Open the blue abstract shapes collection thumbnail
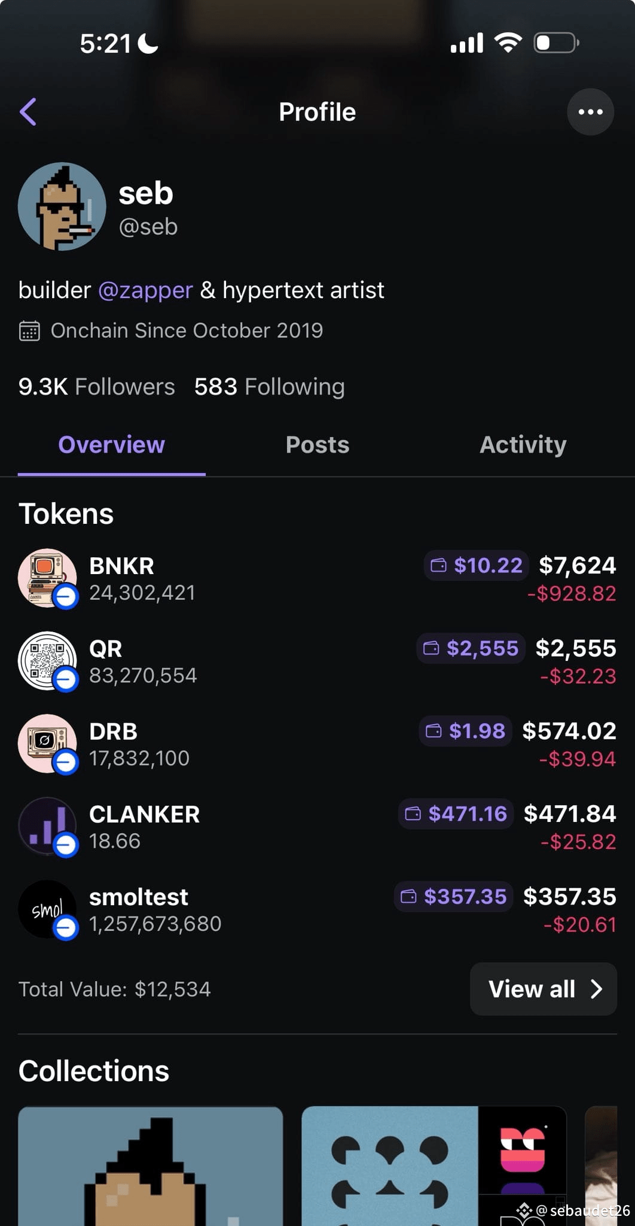Viewport: 635px width, 1226px height. (390, 1166)
